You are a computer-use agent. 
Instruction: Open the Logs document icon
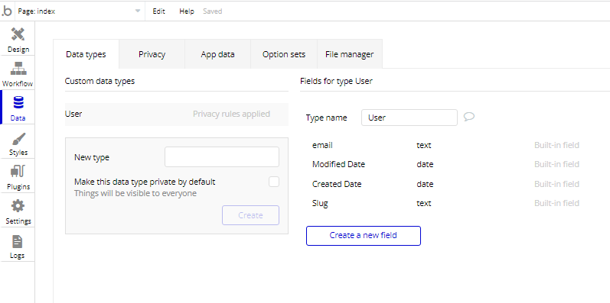pyautogui.click(x=18, y=241)
